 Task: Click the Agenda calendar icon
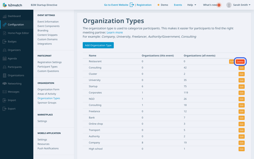click(x=4, y=58)
